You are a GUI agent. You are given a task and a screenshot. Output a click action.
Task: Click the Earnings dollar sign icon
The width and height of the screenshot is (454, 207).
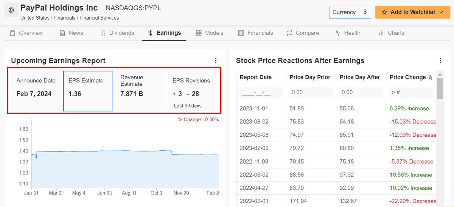pos(150,33)
